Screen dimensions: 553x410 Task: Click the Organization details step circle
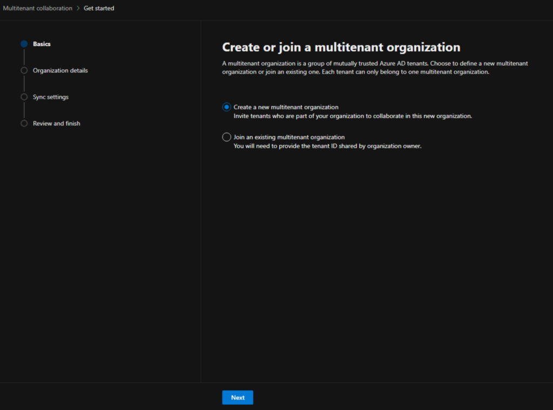24,71
